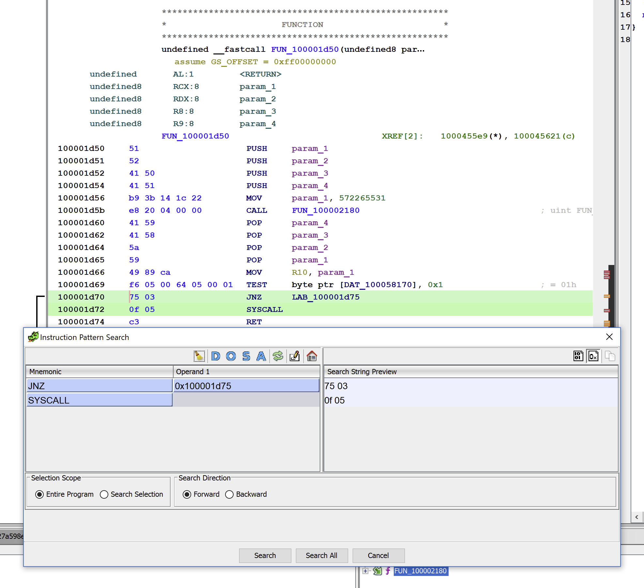The width and height of the screenshot is (644, 588).
Task: Select the '0f 05' preview row
Action: tap(471, 400)
